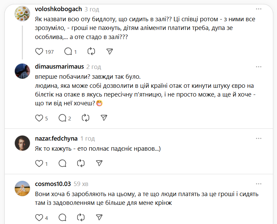Like the nazar.fedchyna comment
The image size is (277, 224).
[x=39, y=163]
